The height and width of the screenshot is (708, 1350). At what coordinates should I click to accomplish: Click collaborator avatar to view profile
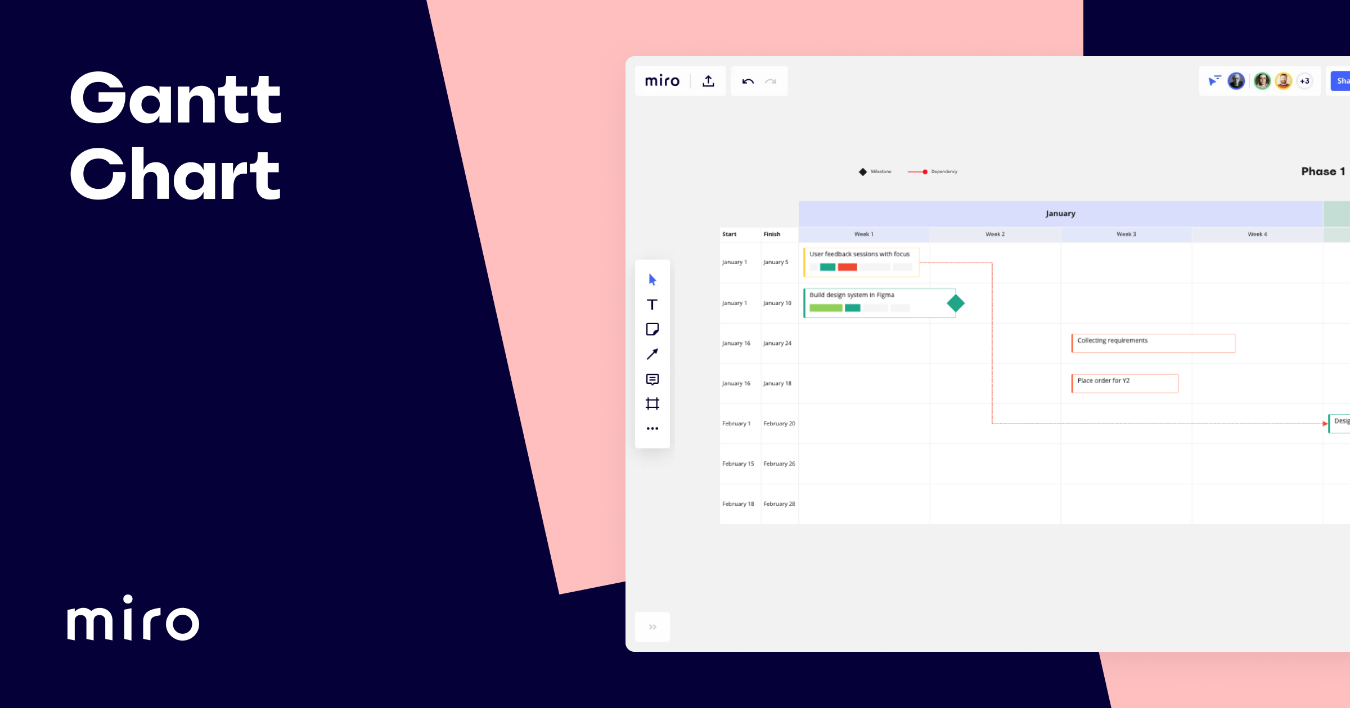click(x=1236, y=81)
